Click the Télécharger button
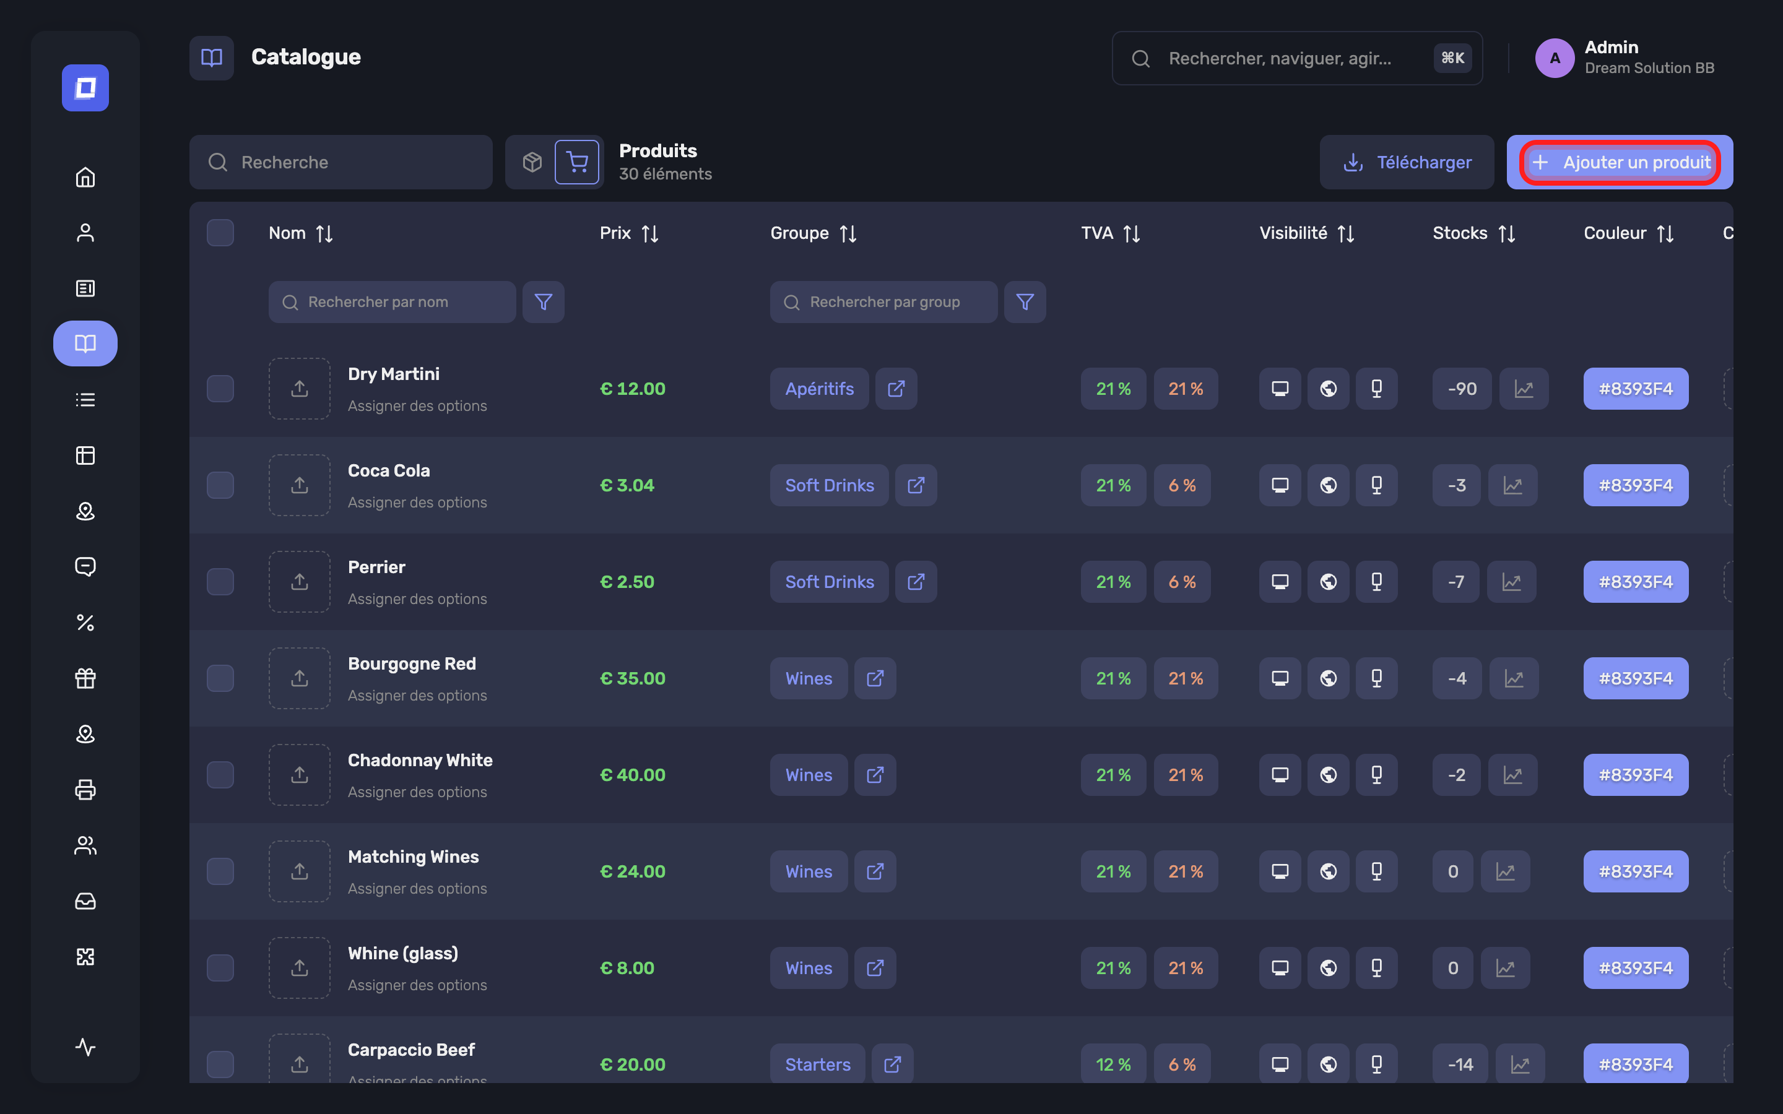1783x1114 pixels. (1407, 162)
